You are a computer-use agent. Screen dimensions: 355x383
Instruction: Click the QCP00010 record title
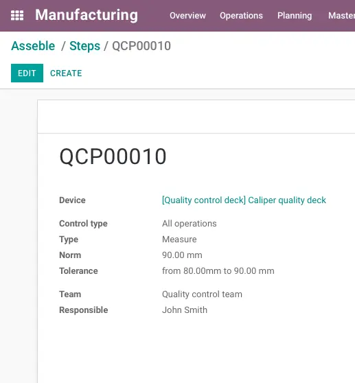pyautogui.click(x=113, y=156)
